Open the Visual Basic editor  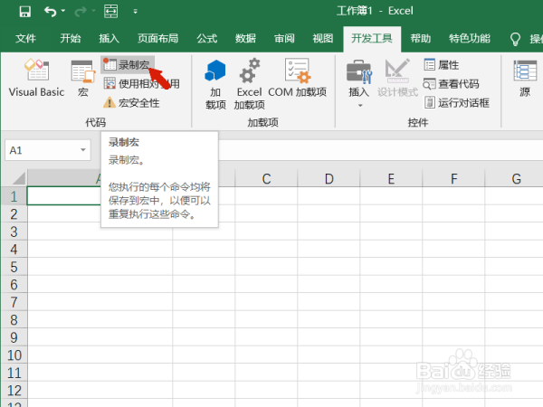pos(36,78)
